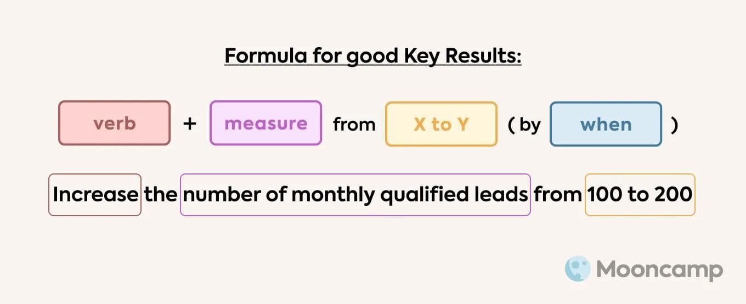Click the Mooncamp moon logo icon

point(578,269)
